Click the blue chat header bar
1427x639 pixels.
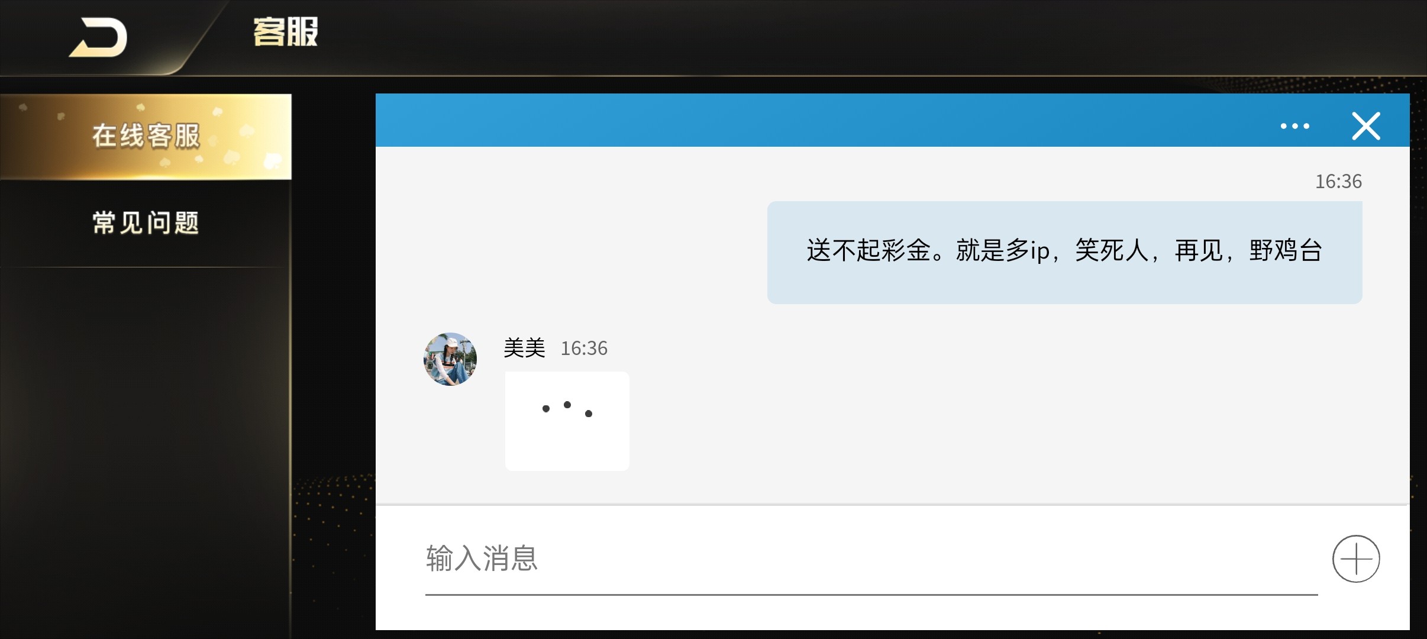(828, 120)
